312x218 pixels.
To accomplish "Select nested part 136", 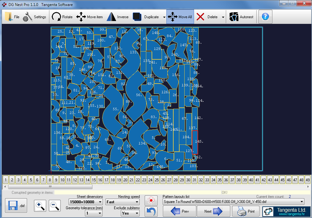I will coord(54,134).
